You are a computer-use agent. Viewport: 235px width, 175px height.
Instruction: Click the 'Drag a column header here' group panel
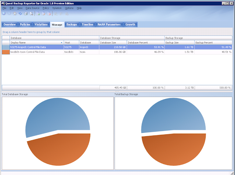click(x=117, y=32)
